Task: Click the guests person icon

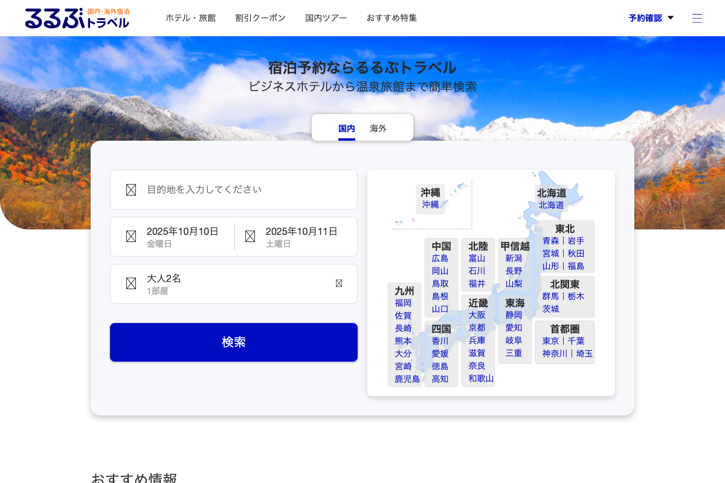Action: point(131,284)
